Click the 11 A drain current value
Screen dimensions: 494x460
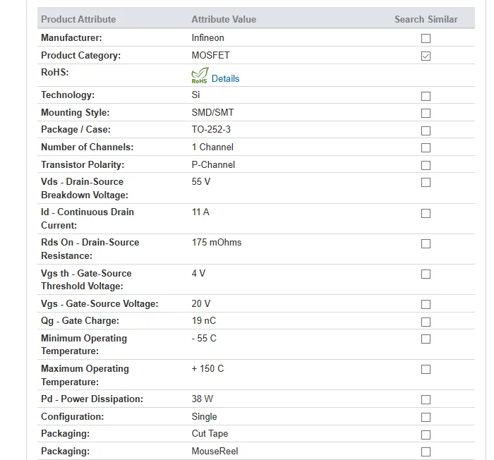tap(200, 212)
